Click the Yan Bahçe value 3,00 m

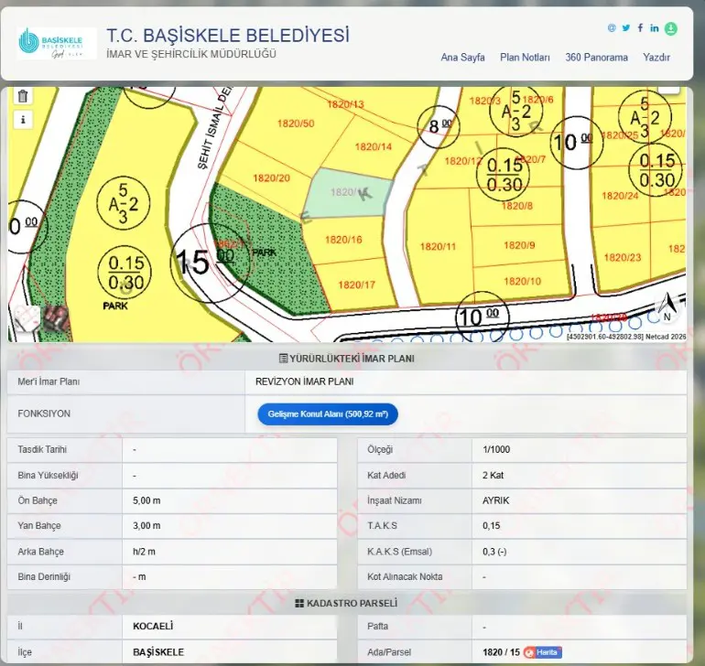point(146,526)
